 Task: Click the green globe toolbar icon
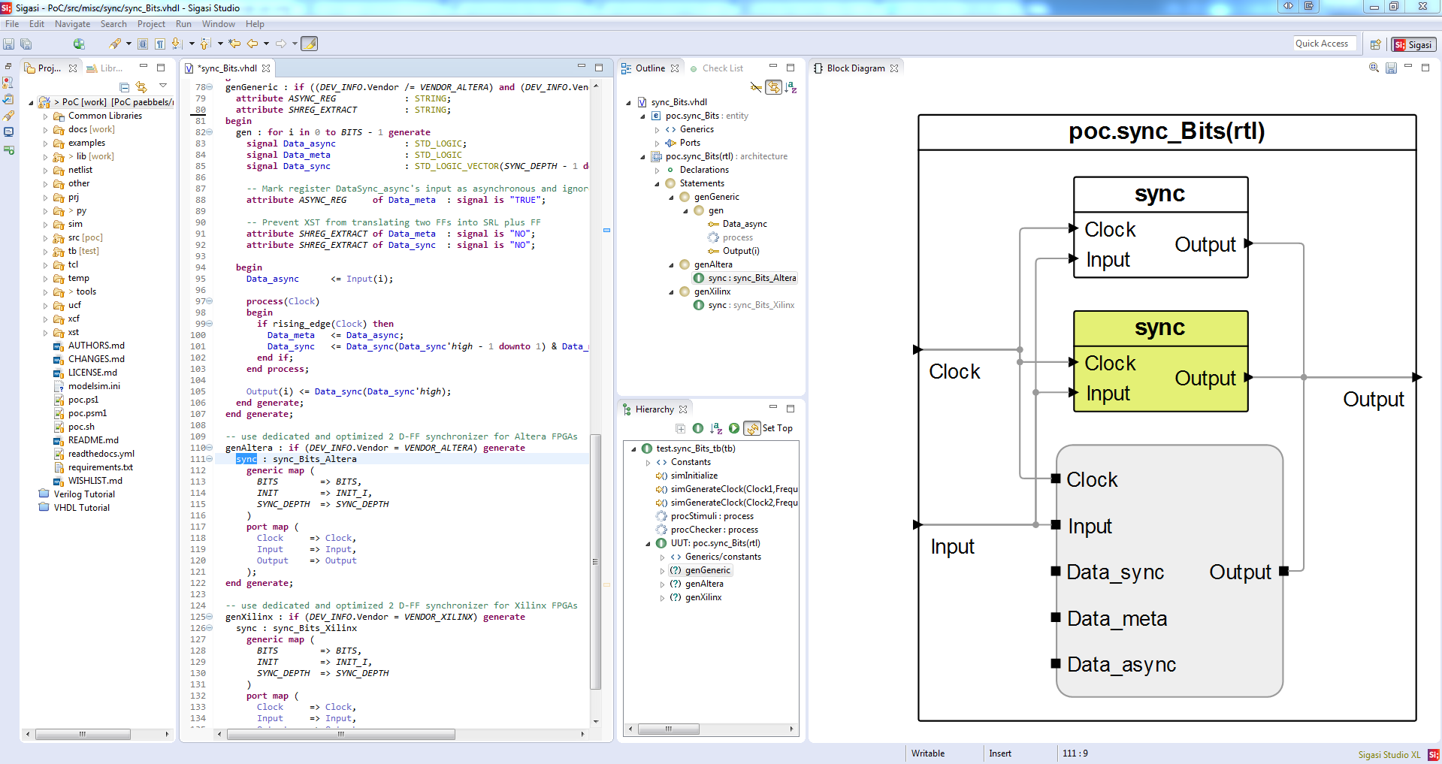coord(79,44)
